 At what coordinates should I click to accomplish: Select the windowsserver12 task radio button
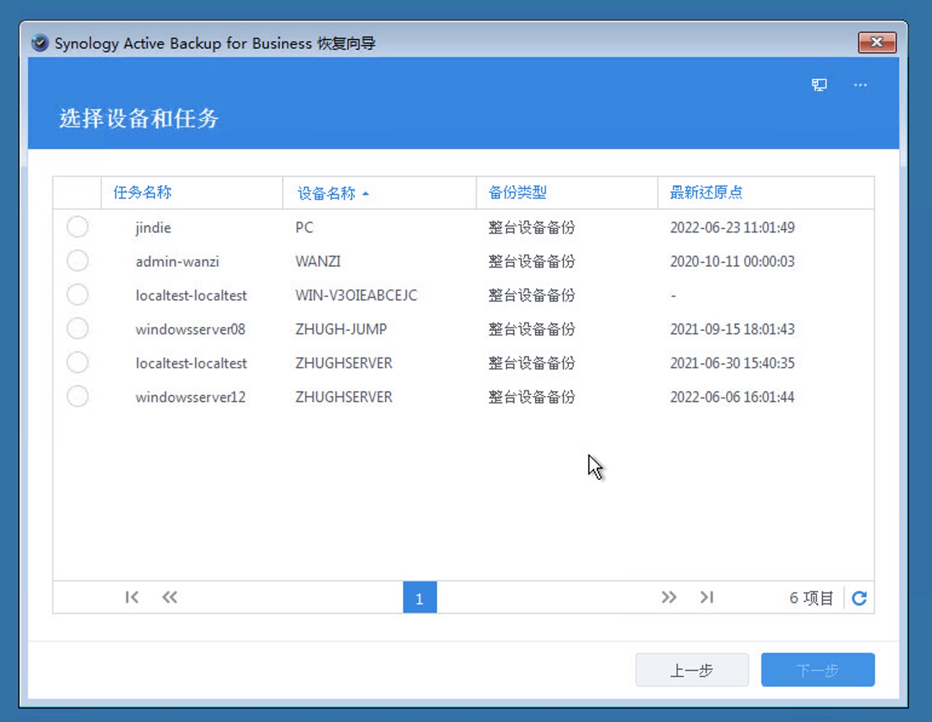click(x=77, y=397)
